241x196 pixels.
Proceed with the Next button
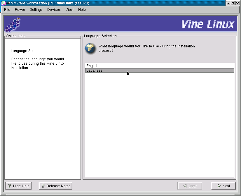(223, 186)
